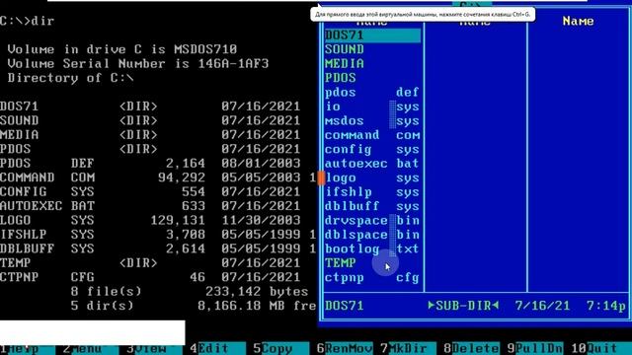Select file bootlog.txt in the panel
The height and width of the screenshot is (355, 632).
(372, 248)
